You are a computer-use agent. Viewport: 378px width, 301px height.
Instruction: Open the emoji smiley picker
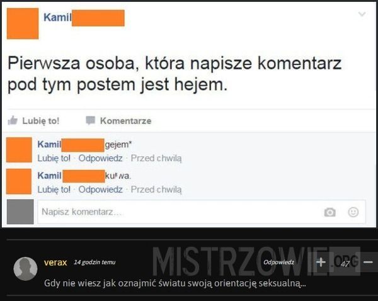pyautogui.click(x=353, y=212)
